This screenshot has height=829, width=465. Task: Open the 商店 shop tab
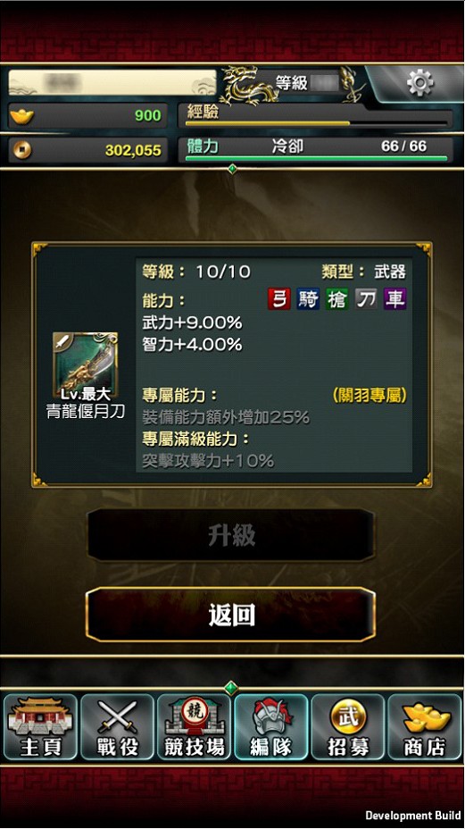tap(424, 727)
